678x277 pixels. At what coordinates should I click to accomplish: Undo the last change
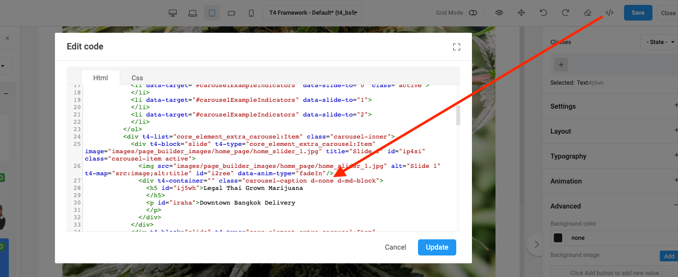[x=544, y=13]
